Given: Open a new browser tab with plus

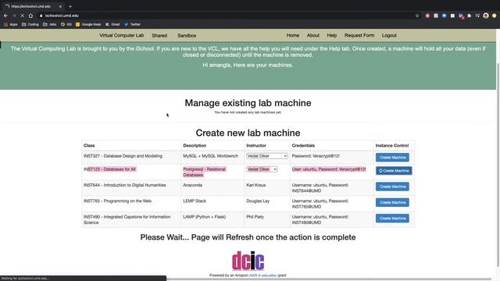Looking at the screenshot, I should (x=70, y=6).
